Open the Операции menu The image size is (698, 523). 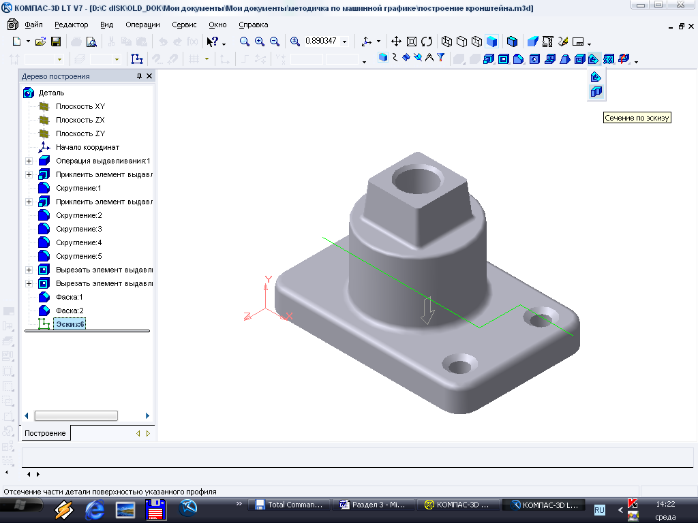tap(142, 25)
